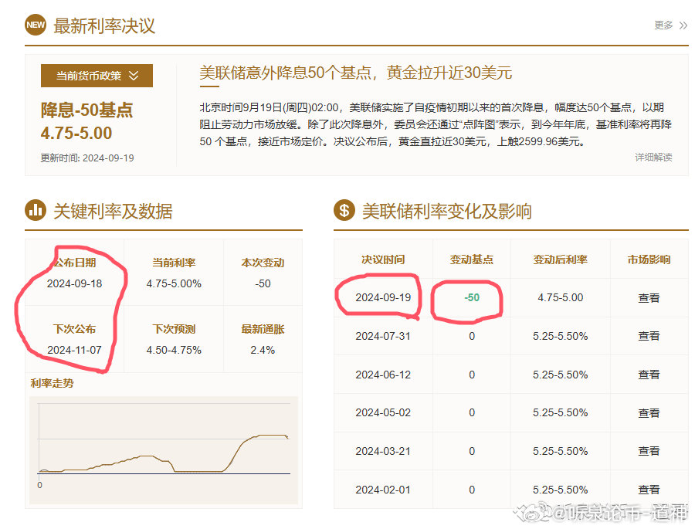Open the headline 美联储意外降息50个基点
695x529 pixels.
(356, 73)
